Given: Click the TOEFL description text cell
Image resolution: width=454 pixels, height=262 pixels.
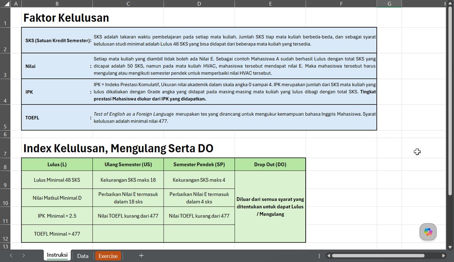Looking at the screenshot, I should tap(235, 118).
